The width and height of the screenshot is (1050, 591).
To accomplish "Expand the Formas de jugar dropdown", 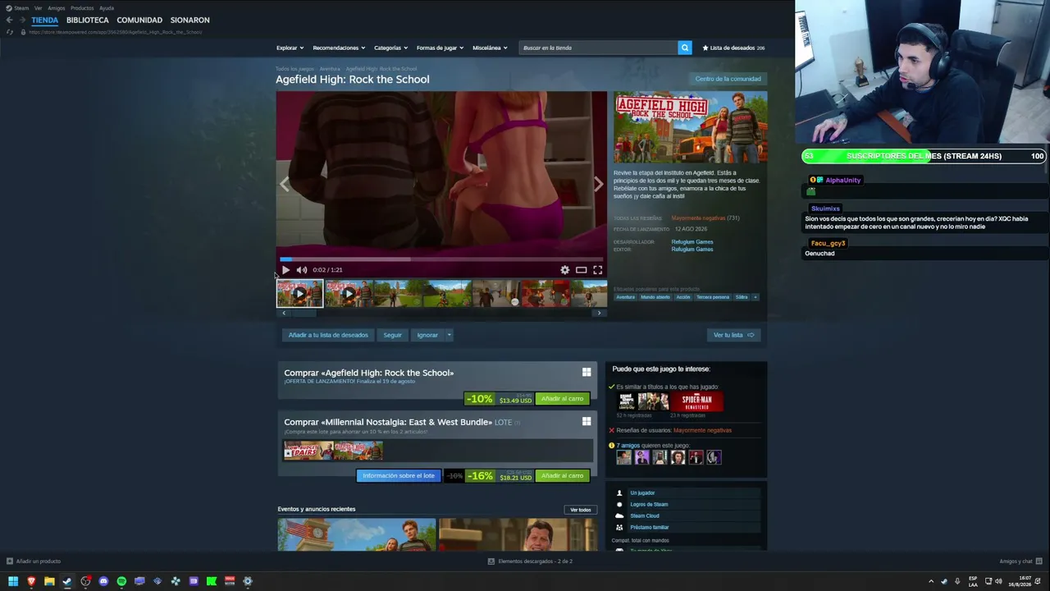I will pyautogui.click(x=440, y=48).
